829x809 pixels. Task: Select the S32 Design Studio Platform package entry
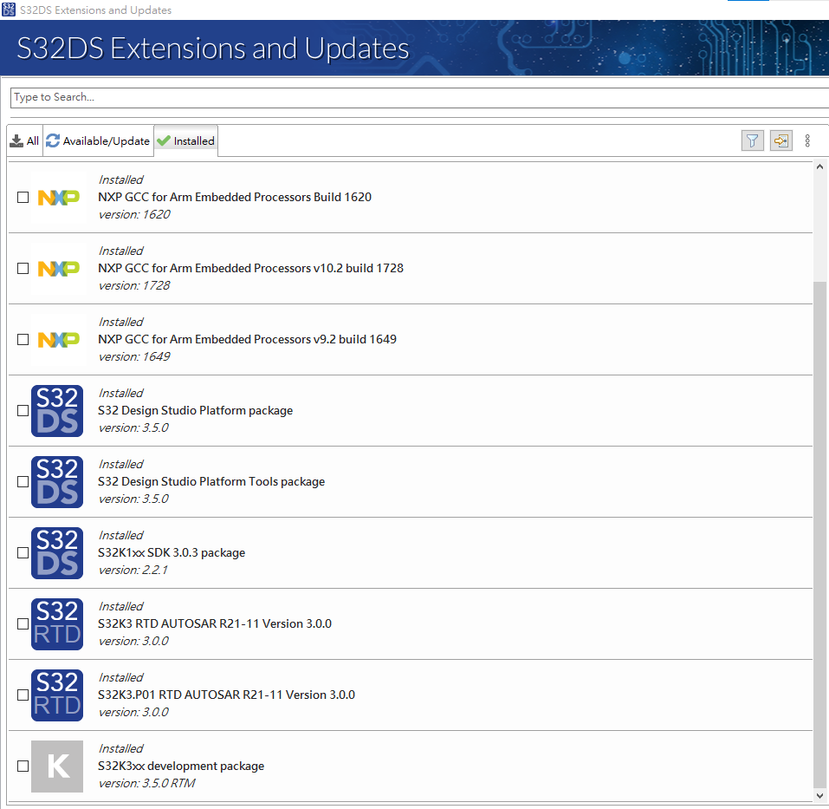[196, 409]
